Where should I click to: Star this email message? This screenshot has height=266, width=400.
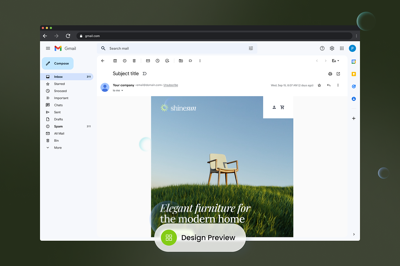[x=319, y=85]
